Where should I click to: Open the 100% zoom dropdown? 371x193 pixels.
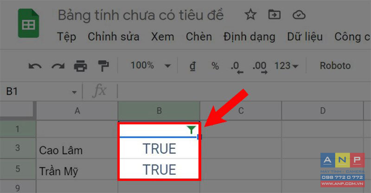[150, 65]
